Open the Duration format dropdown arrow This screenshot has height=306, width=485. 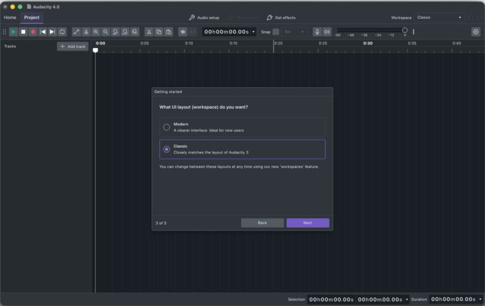click(x=481, y=300)
